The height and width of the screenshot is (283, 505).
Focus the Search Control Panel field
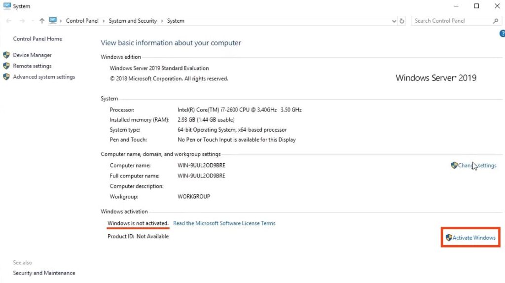click(451, 21)
